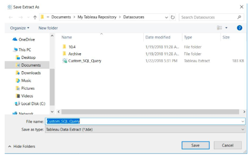
Task: Click the Save button
Action: click(x=196, y=145)
